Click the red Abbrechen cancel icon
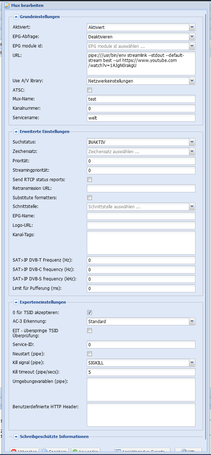This screenshot has width=211, height=455. [x=14, y=452]
